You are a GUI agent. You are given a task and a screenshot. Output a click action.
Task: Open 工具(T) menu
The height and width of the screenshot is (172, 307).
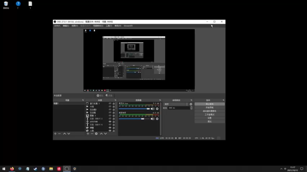point(109,26)
